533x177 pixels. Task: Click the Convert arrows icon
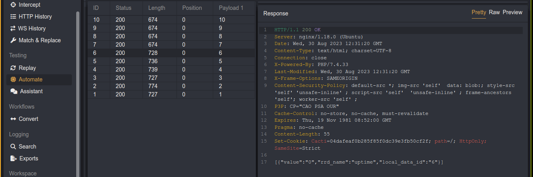pyautogui.click(x=13, y=119)
